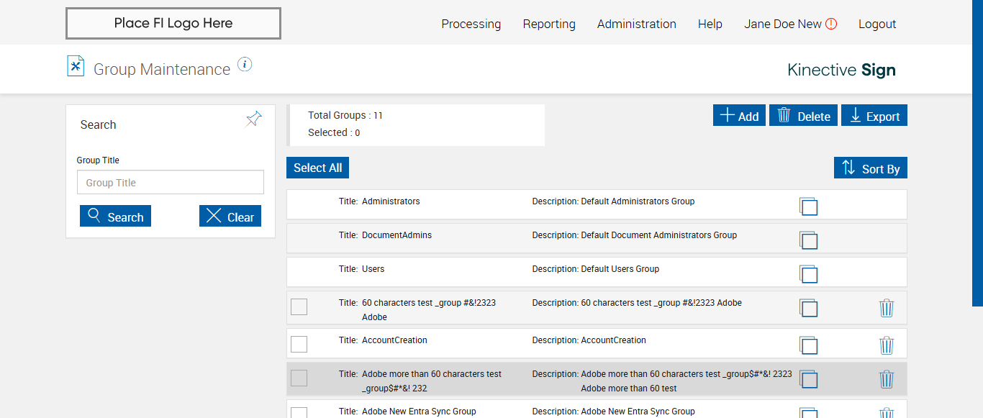Click the copy icon for AccountCreation group
Image resolution: width=983 pixels, height=418 pixels.
click(x=809, y=345)
